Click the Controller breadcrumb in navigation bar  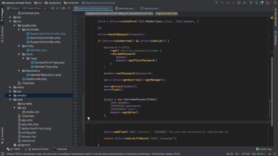(x=71, y=3)
